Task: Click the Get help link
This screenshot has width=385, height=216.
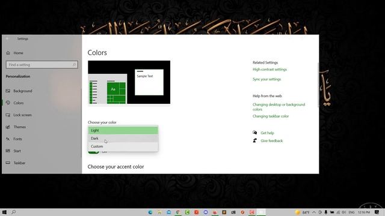Action: [267, 133]
